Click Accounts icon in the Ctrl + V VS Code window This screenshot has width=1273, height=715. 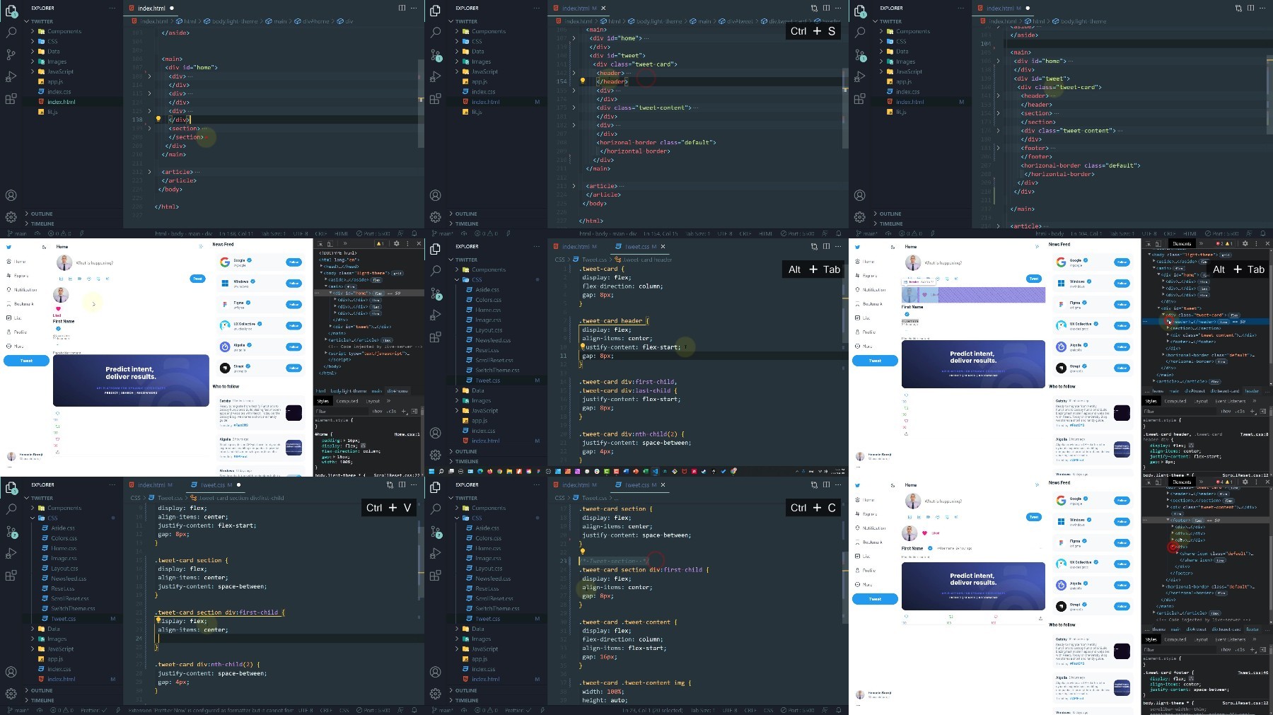click(x=11, y=672)
